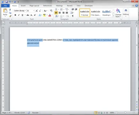This screenshot has height=115, width=139.
Task: Click the vertical scrollbar thumb
Action: [137, 45]
